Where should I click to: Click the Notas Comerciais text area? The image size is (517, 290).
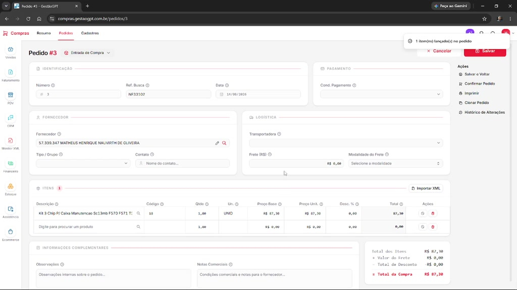[x=274, y=278]
